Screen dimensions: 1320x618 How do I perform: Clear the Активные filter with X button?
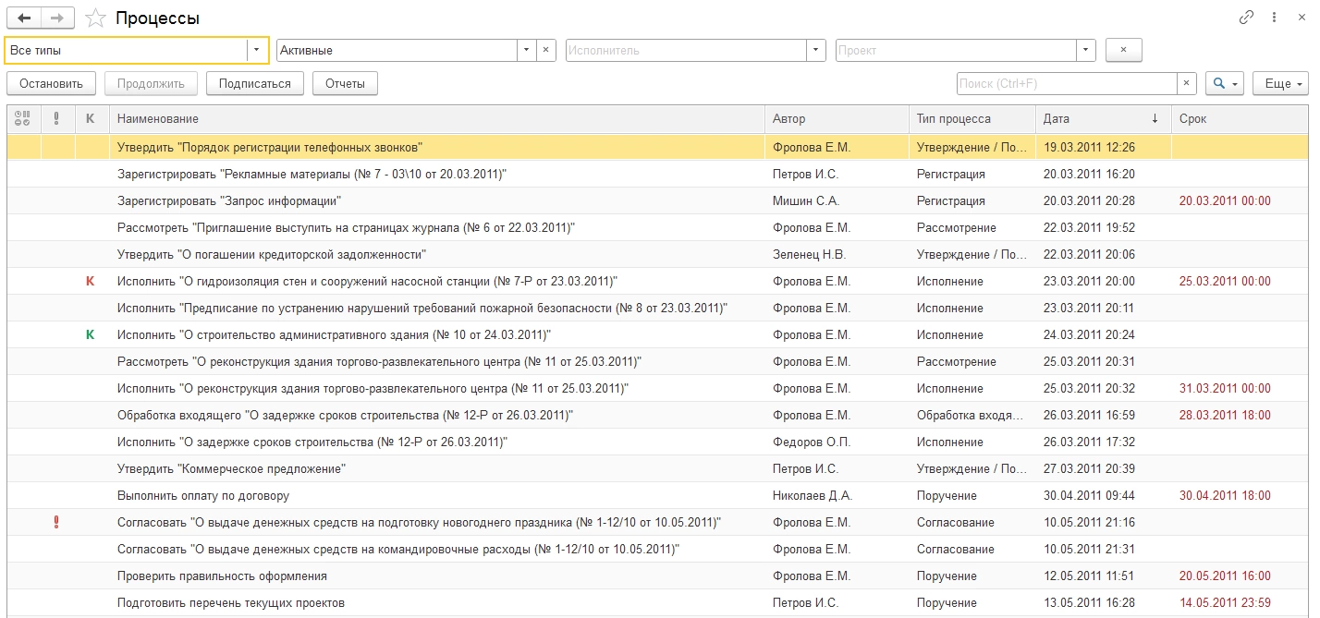point(546,51)
